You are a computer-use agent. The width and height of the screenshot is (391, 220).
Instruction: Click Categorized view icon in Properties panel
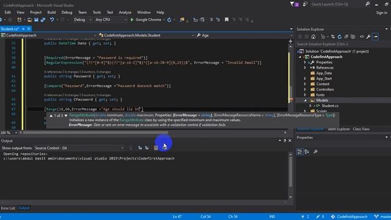pyautogui.click(x=300, y=152)
